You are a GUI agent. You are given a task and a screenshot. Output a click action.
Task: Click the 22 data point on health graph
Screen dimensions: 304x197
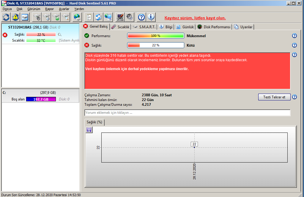[x=194, y=147]
